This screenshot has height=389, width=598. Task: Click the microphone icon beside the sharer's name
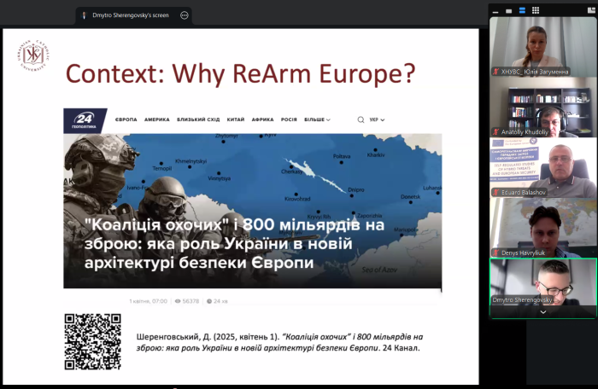pos(83,15)
